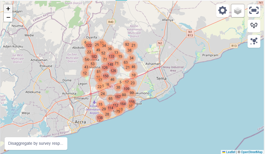The width and height of the screenshot is (265, 154).
Task: Open the OpenStreetMap attribution link
Action: (x=251, y=152)
